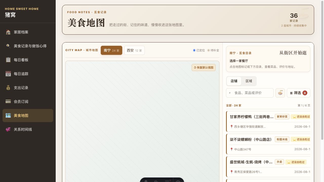
Task: Click location pin for 西乡塘区华强街道 address
Action: point(231,127)
